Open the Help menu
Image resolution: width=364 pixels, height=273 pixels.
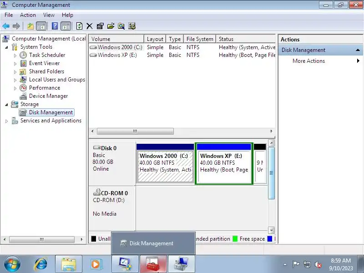(67, 15)
